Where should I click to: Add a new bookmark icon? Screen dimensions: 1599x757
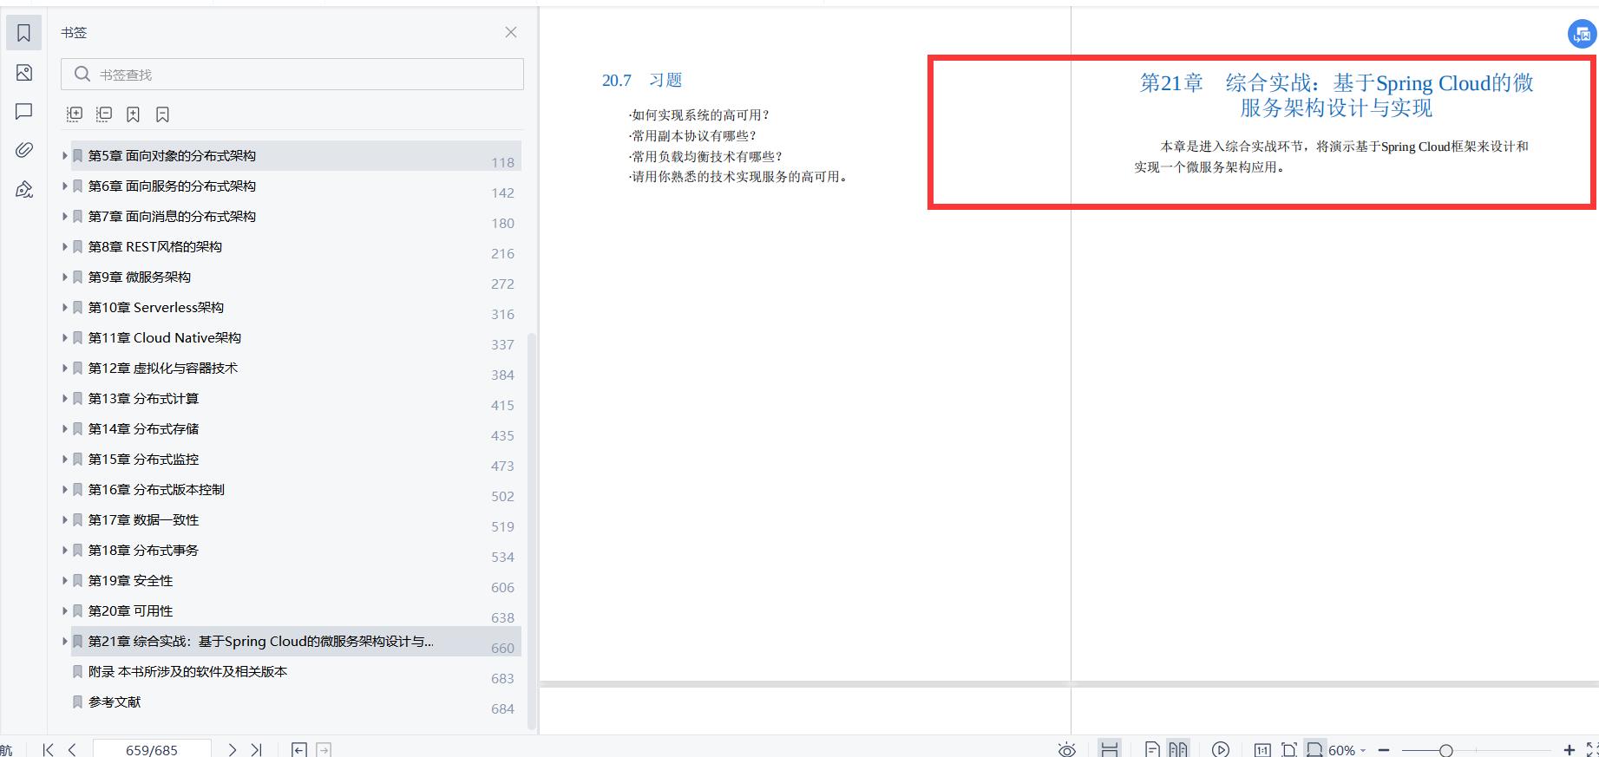[x=133, y=114]
